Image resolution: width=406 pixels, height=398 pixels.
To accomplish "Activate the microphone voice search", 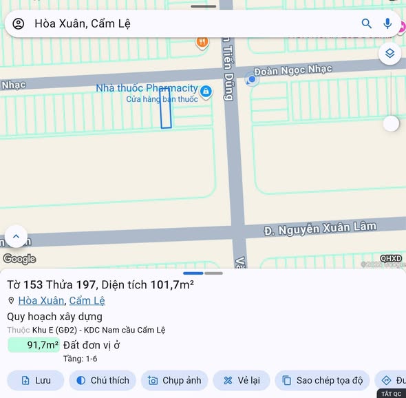I will 387,23.
